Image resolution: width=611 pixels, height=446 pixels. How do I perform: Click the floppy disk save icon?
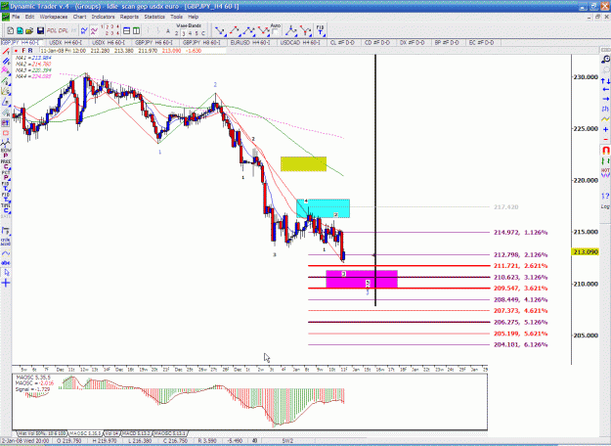click(x=40, y=30)
